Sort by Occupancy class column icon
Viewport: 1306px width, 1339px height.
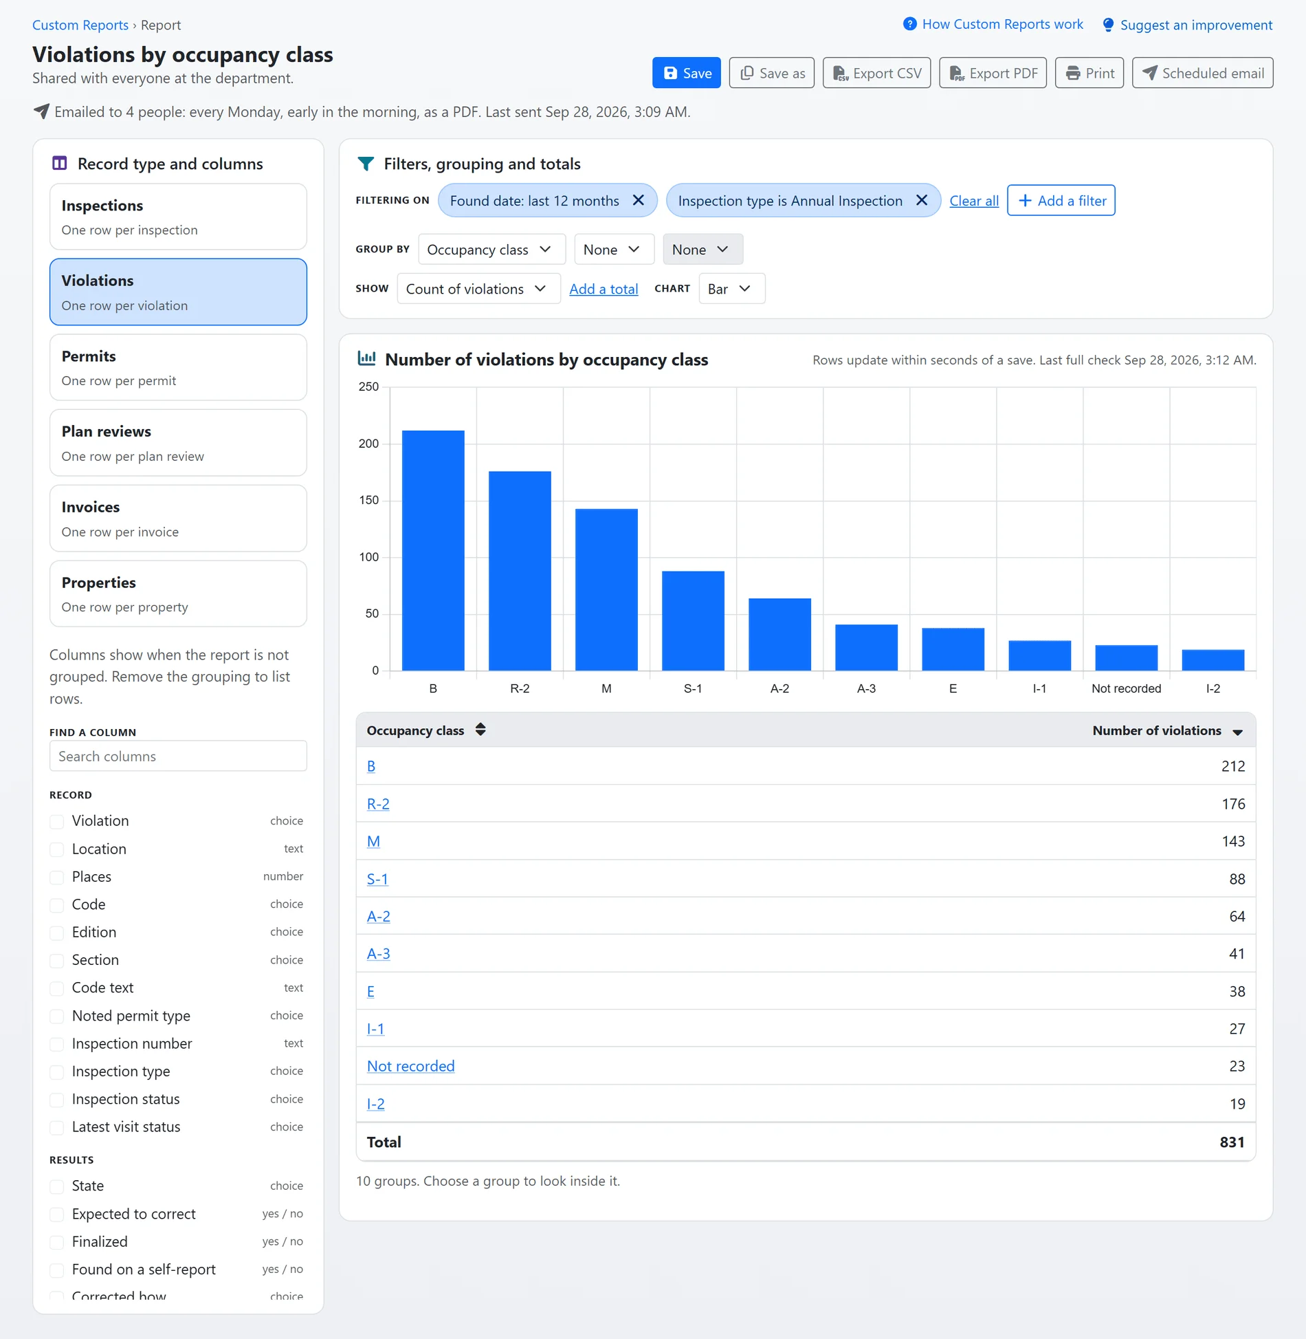(x=480, y=730)
